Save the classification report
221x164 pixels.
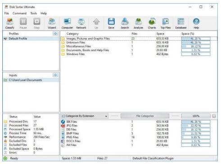click(111, 23)
